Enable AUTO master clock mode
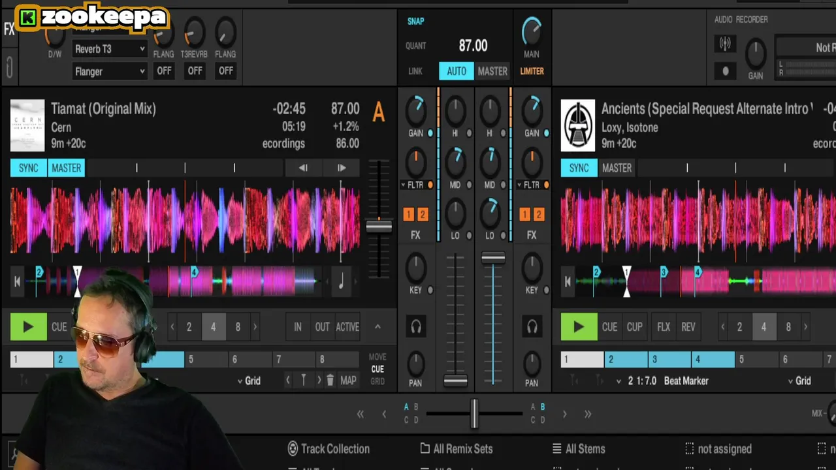Image resolution: width=836 pixels, height=470 pixels. (x=457, y=71)
